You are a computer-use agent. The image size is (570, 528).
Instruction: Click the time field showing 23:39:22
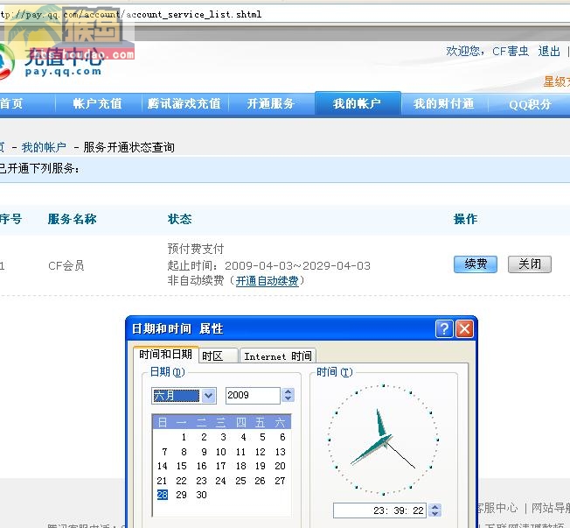point(379,510)
